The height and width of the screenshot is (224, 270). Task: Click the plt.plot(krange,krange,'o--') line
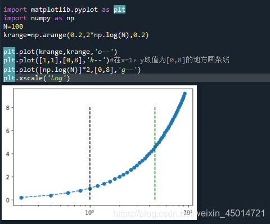60,52
